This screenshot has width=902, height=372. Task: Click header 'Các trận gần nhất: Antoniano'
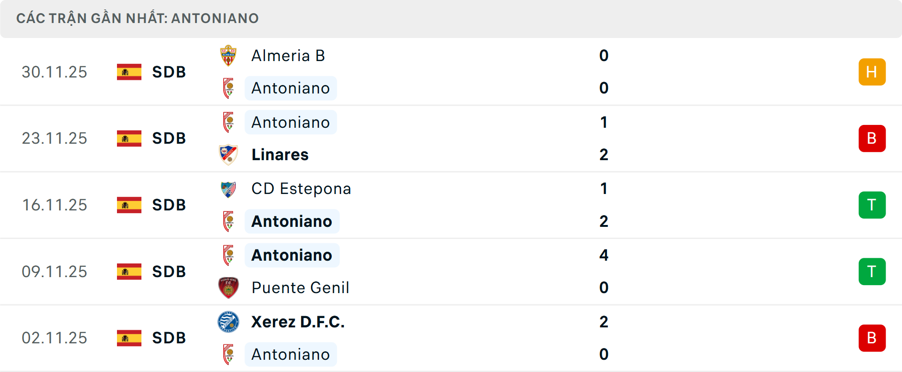tap(137, 18)
